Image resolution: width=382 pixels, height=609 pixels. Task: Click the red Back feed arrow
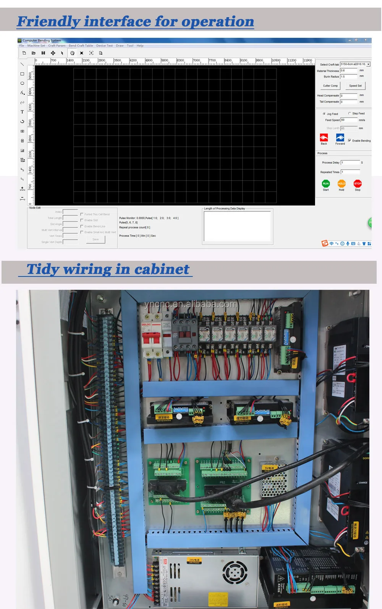point(324,138)
